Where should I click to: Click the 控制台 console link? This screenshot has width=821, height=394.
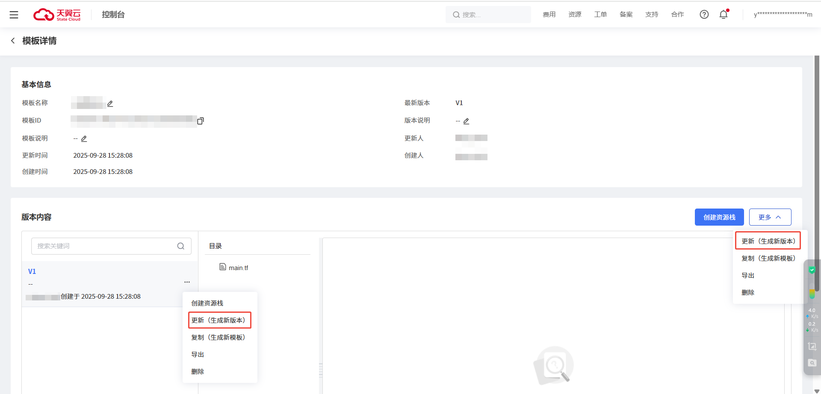pyautogui.click(x=113, y=15)
